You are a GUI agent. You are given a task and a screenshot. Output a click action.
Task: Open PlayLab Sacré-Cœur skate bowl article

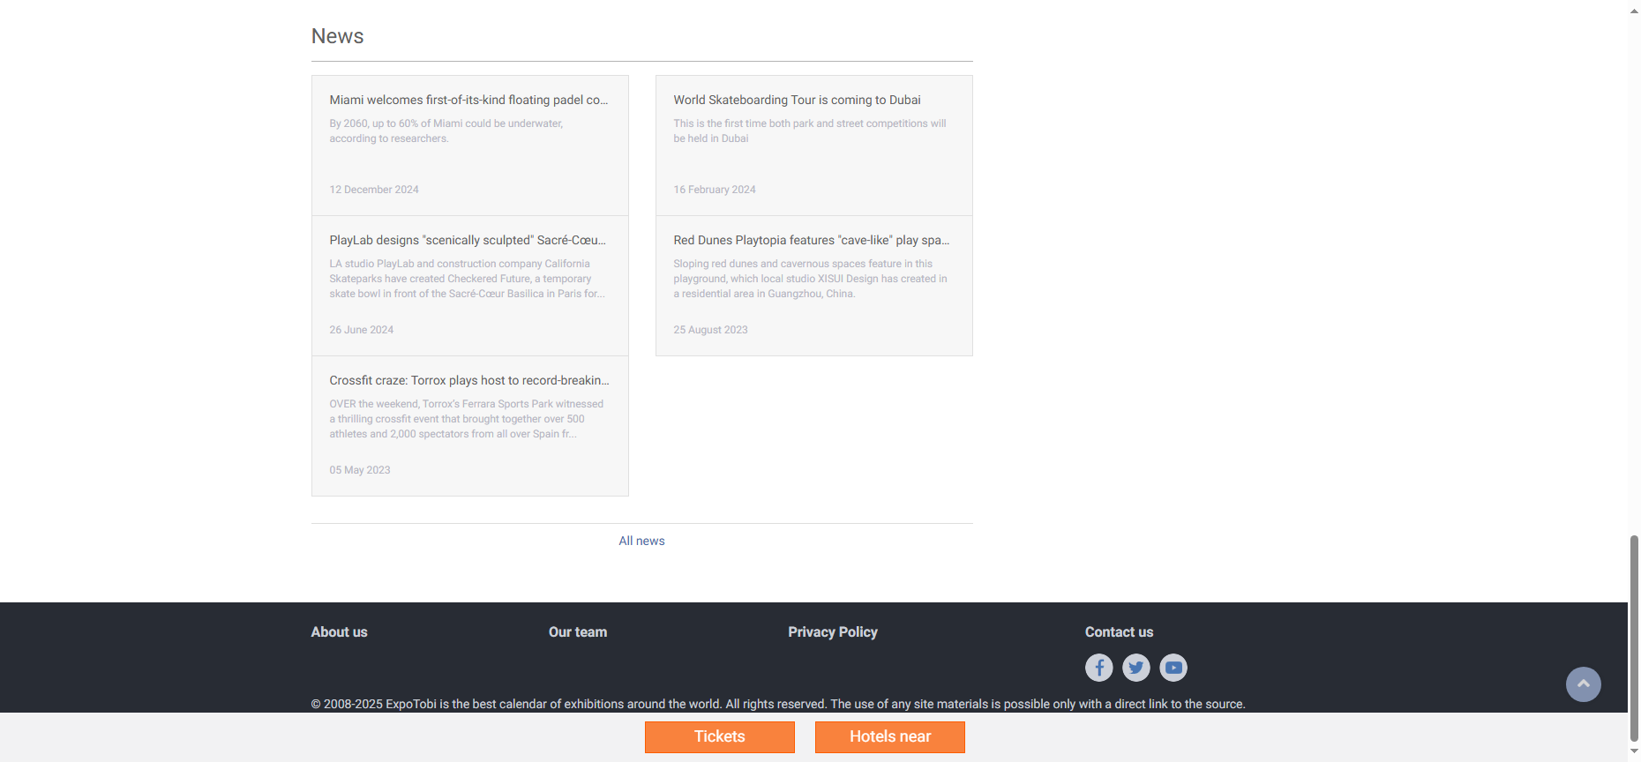coord(468,240)
